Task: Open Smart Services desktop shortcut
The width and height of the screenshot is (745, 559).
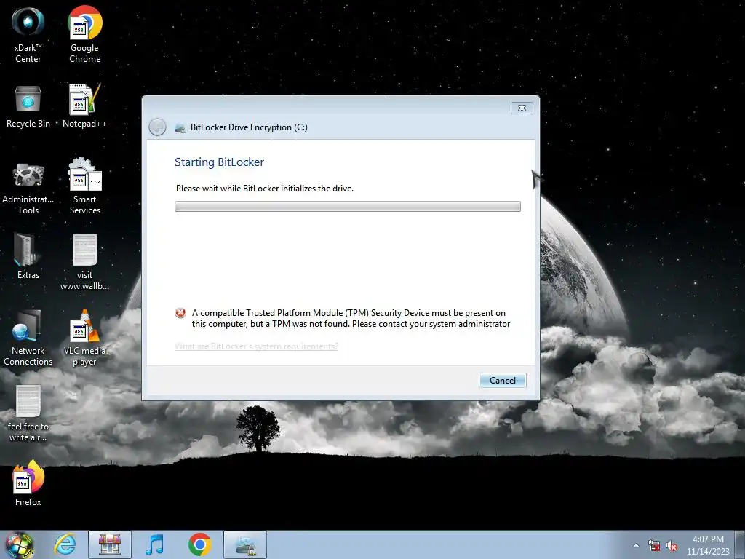Action: [x=84, y=186]
